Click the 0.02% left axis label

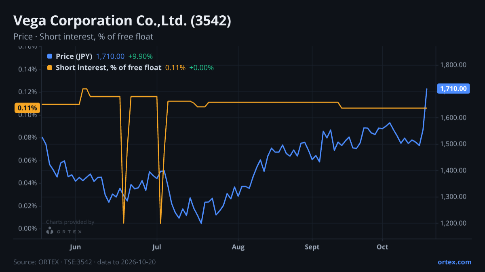pos(27,206)
